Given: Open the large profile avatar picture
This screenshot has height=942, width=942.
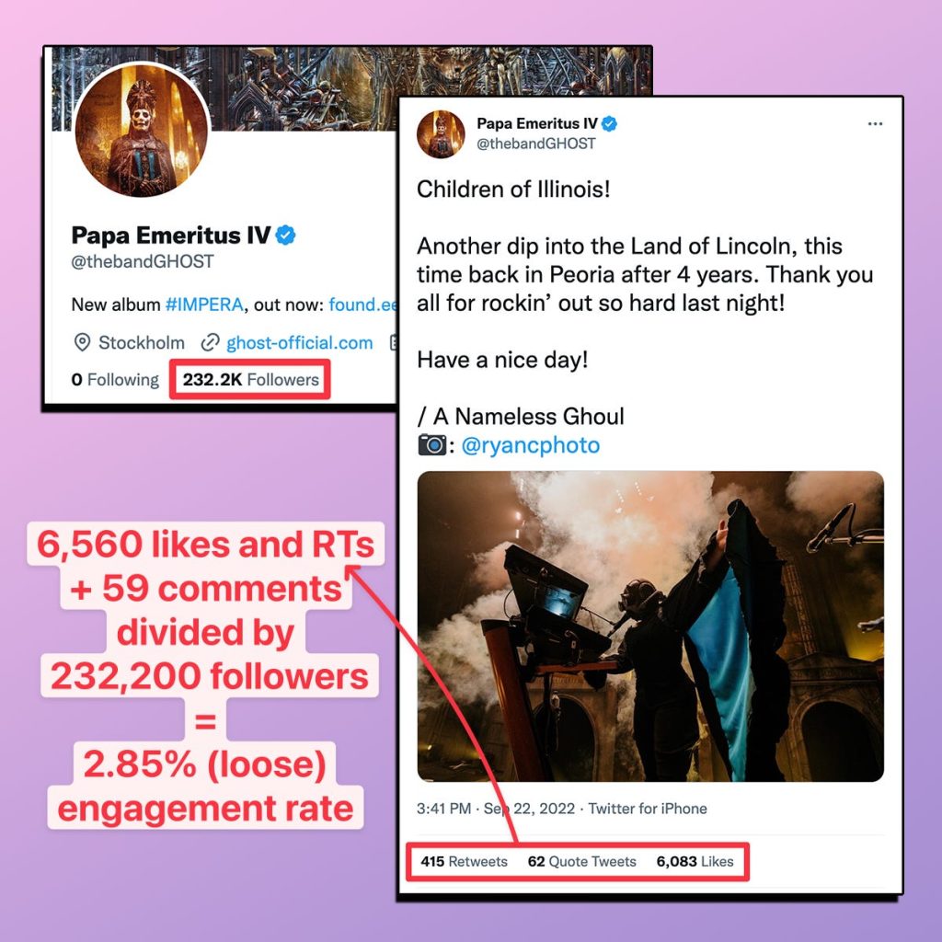Looking at the screenshot, I should coord(142,130).
